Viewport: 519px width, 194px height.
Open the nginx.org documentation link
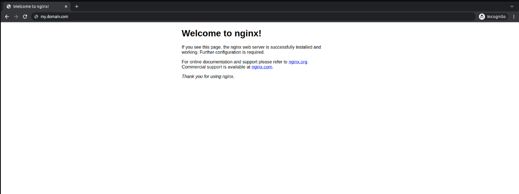click(298, 62)
